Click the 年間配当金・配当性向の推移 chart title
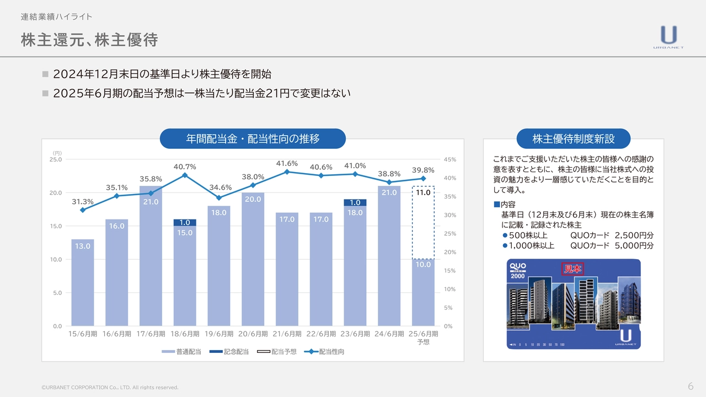The image size is (706, 397). pos(253,139)
